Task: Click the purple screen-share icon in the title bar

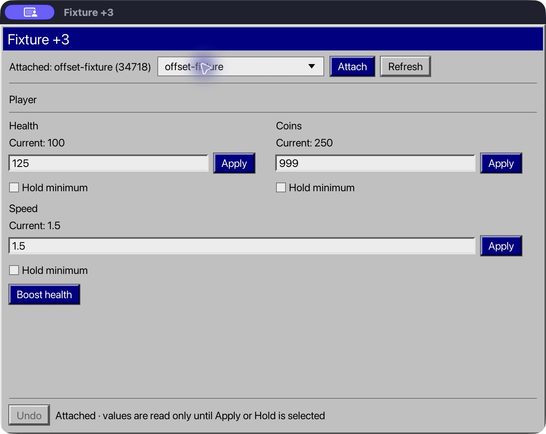Action: pyautogui.click(x=30, y=12)
